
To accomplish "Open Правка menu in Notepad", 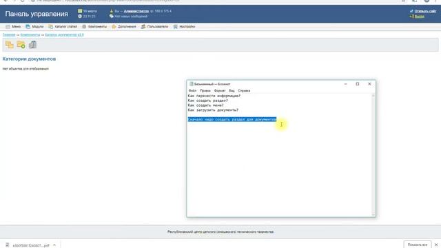I will tap(205, 90).
